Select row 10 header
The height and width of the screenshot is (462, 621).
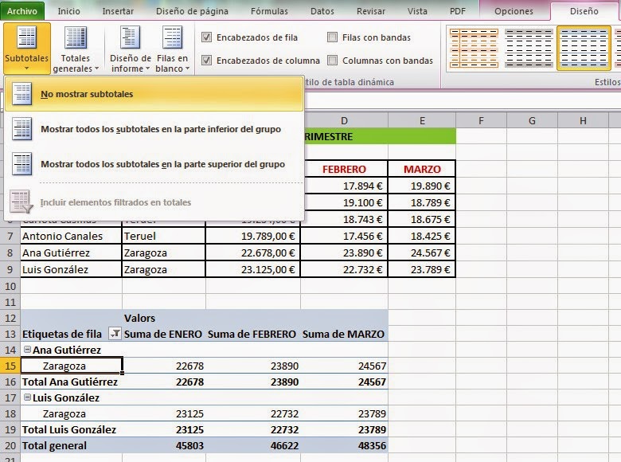click(x=10, y=286)
